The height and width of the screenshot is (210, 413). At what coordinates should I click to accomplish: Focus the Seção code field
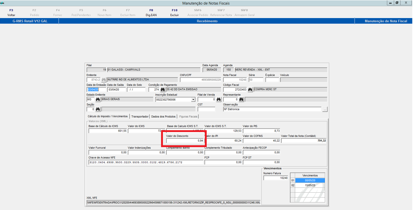coord(90,109)
